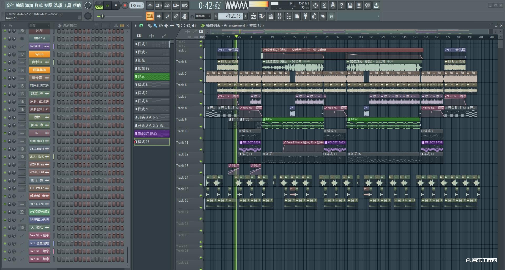Open the shopping cart content library icon
This screenshot has height=270, width=505.
click(331, 16)
